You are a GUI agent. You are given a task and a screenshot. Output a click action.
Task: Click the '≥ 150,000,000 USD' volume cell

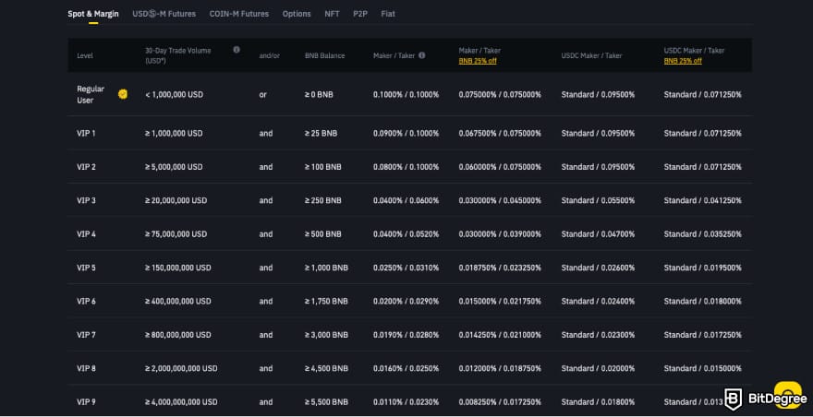click(x=178, y=268)
